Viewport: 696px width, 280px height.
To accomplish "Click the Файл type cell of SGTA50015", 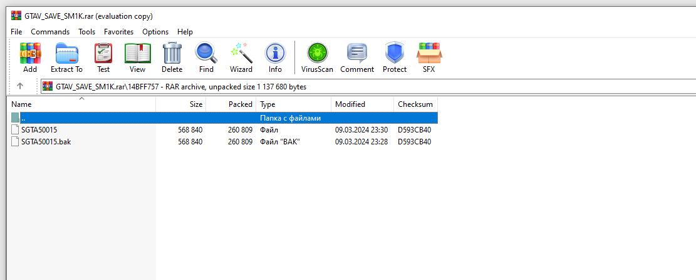I will tap(269, 130).
